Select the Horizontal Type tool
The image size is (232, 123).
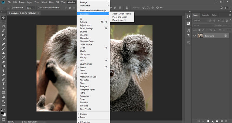[3, 84]
